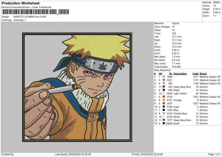Click the 'EndX:' label
The height and width of the screenshot is (157, 222).
[x=157, y=50]
